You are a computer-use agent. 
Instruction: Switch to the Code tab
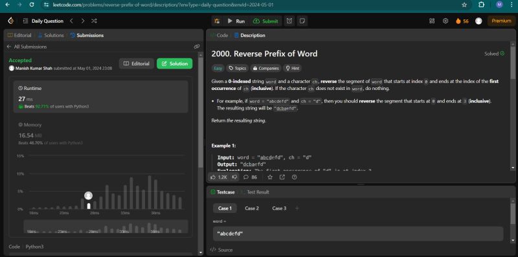220,36
